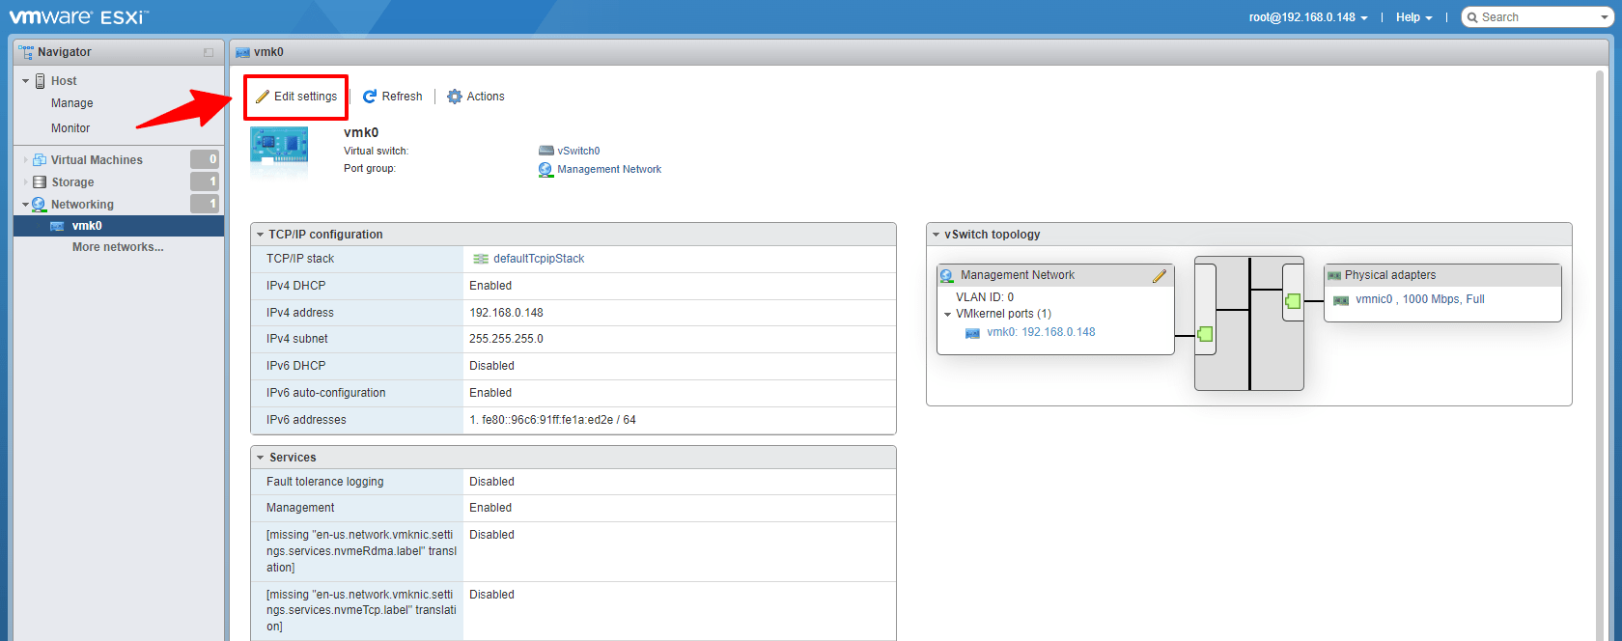Click the Storage icon

pos(40,182)
